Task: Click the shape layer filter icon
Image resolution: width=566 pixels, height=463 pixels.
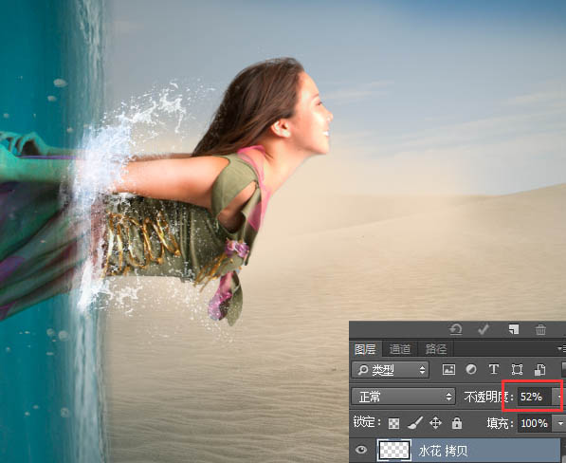Action: [517, 369]
